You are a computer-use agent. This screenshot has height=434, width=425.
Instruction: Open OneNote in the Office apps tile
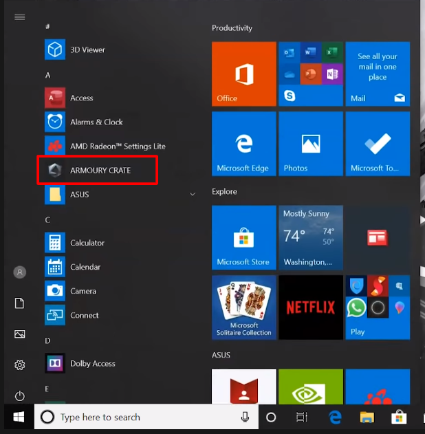pyautogui.click(x=332, y=74)
